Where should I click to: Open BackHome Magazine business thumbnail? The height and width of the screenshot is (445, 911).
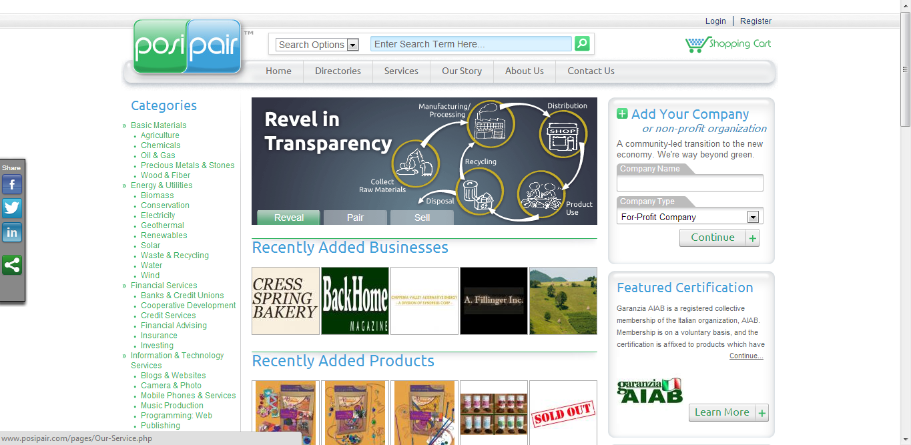click(355, 301)
